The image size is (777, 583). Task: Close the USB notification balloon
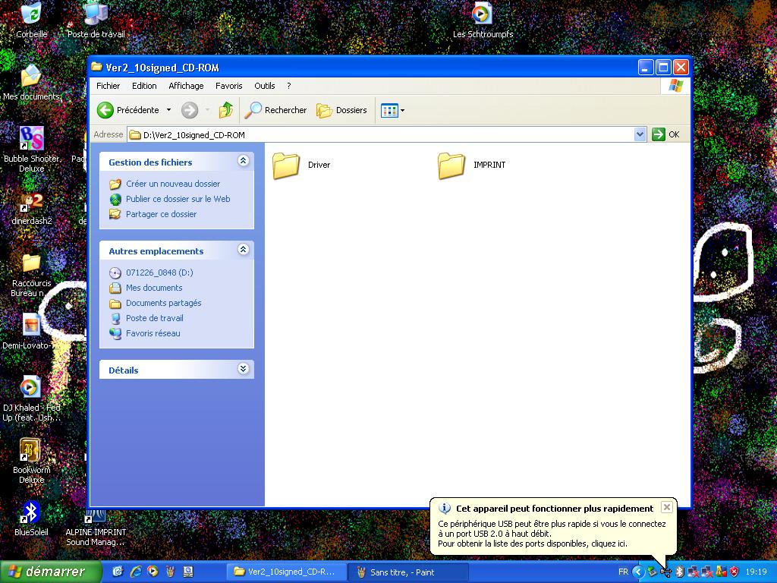coord(666,507)
